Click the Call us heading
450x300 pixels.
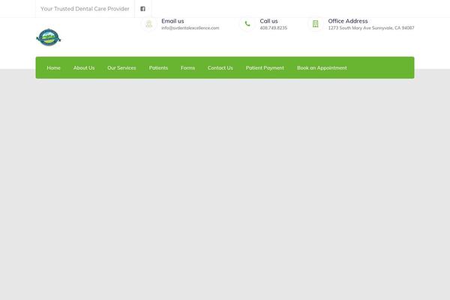click(x=268, y=21)
